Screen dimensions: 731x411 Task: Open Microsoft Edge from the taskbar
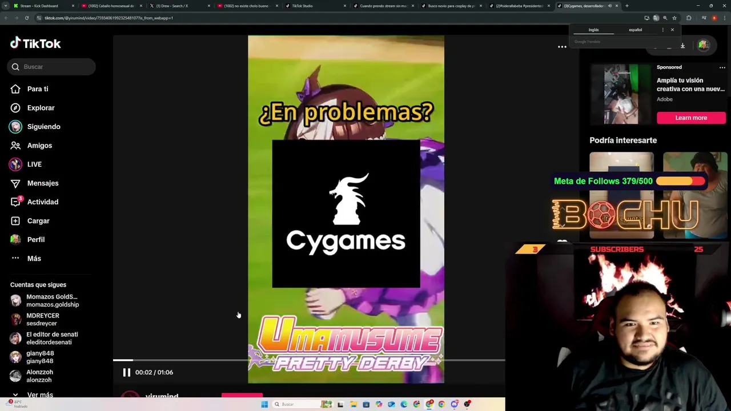click(x=404, y=404)
